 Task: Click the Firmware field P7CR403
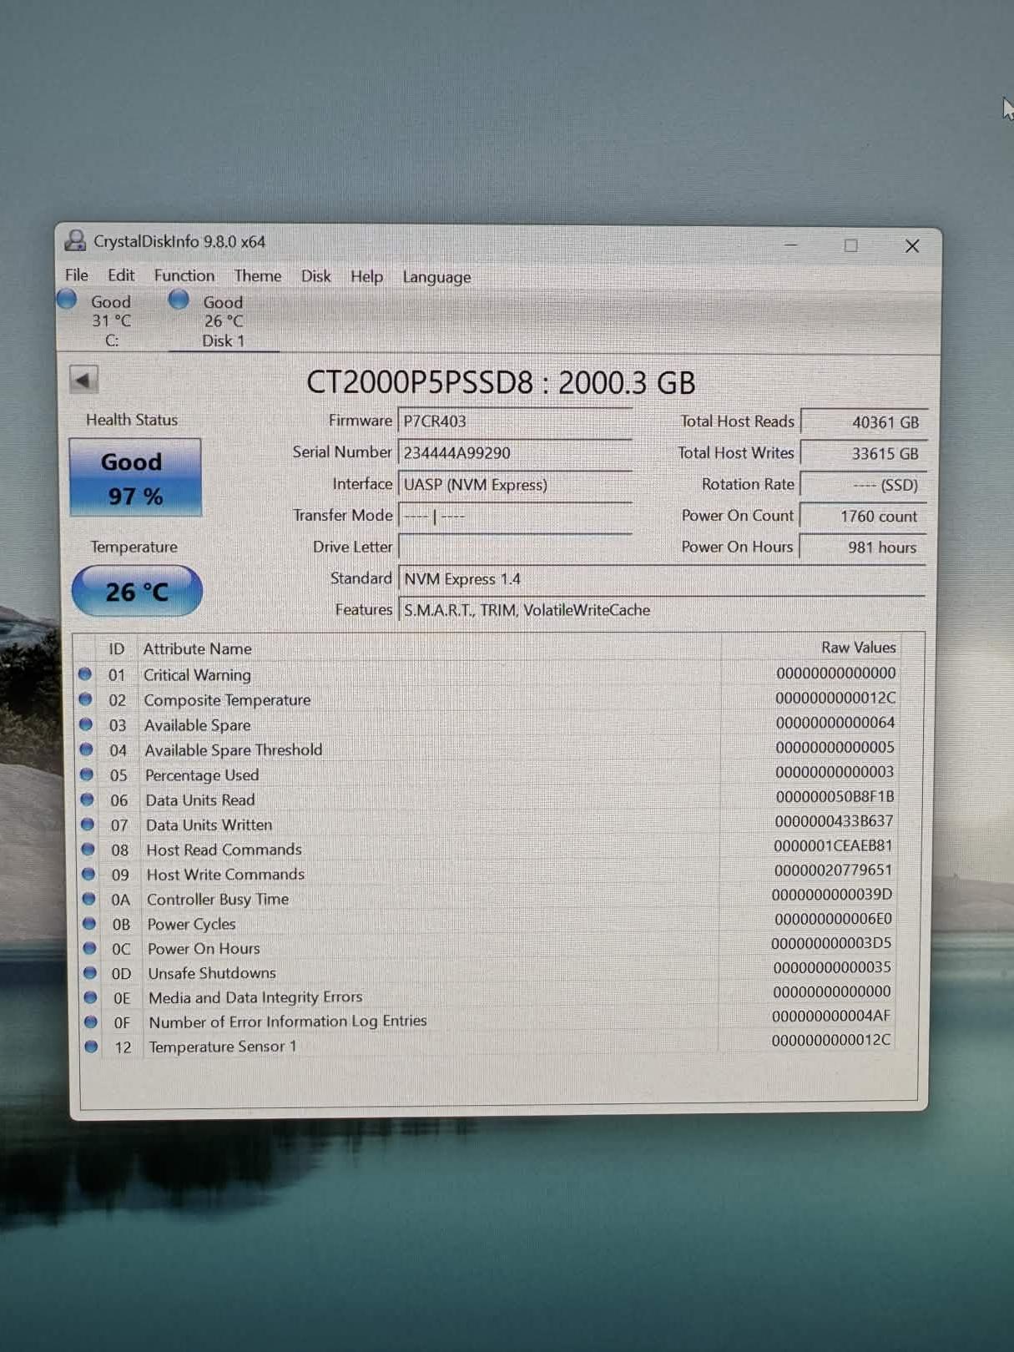click(x=515, y=421)
